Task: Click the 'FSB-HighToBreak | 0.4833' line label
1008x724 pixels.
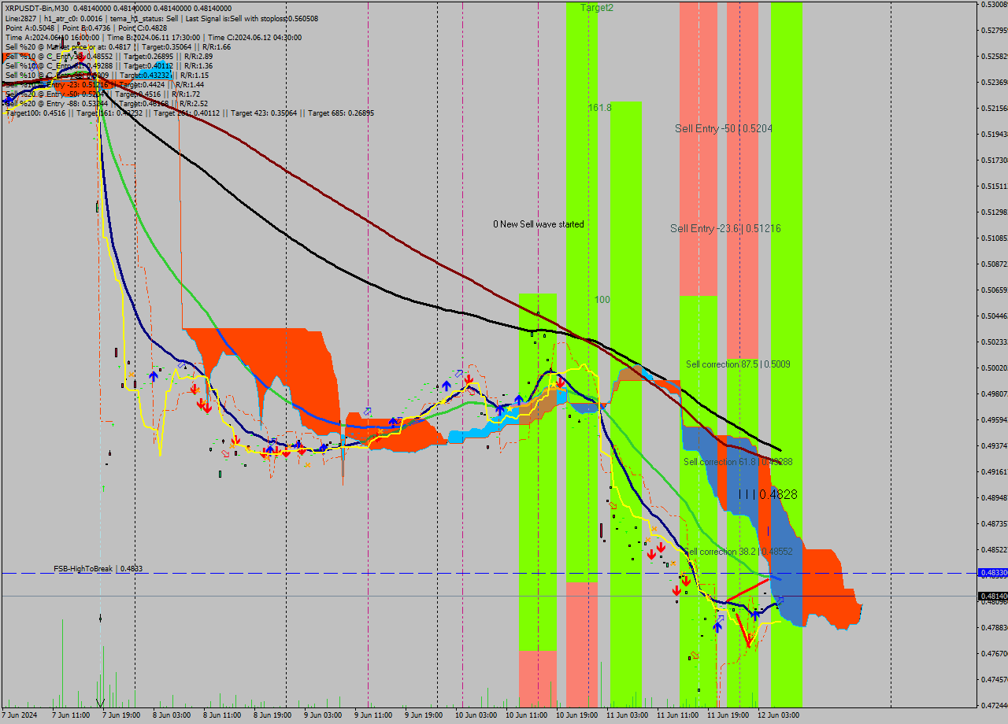Action: [x=98, y=568]
